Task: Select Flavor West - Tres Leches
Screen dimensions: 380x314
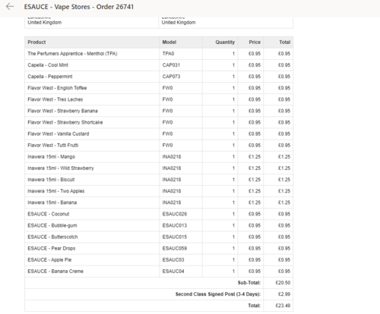Action: (55, 99)
